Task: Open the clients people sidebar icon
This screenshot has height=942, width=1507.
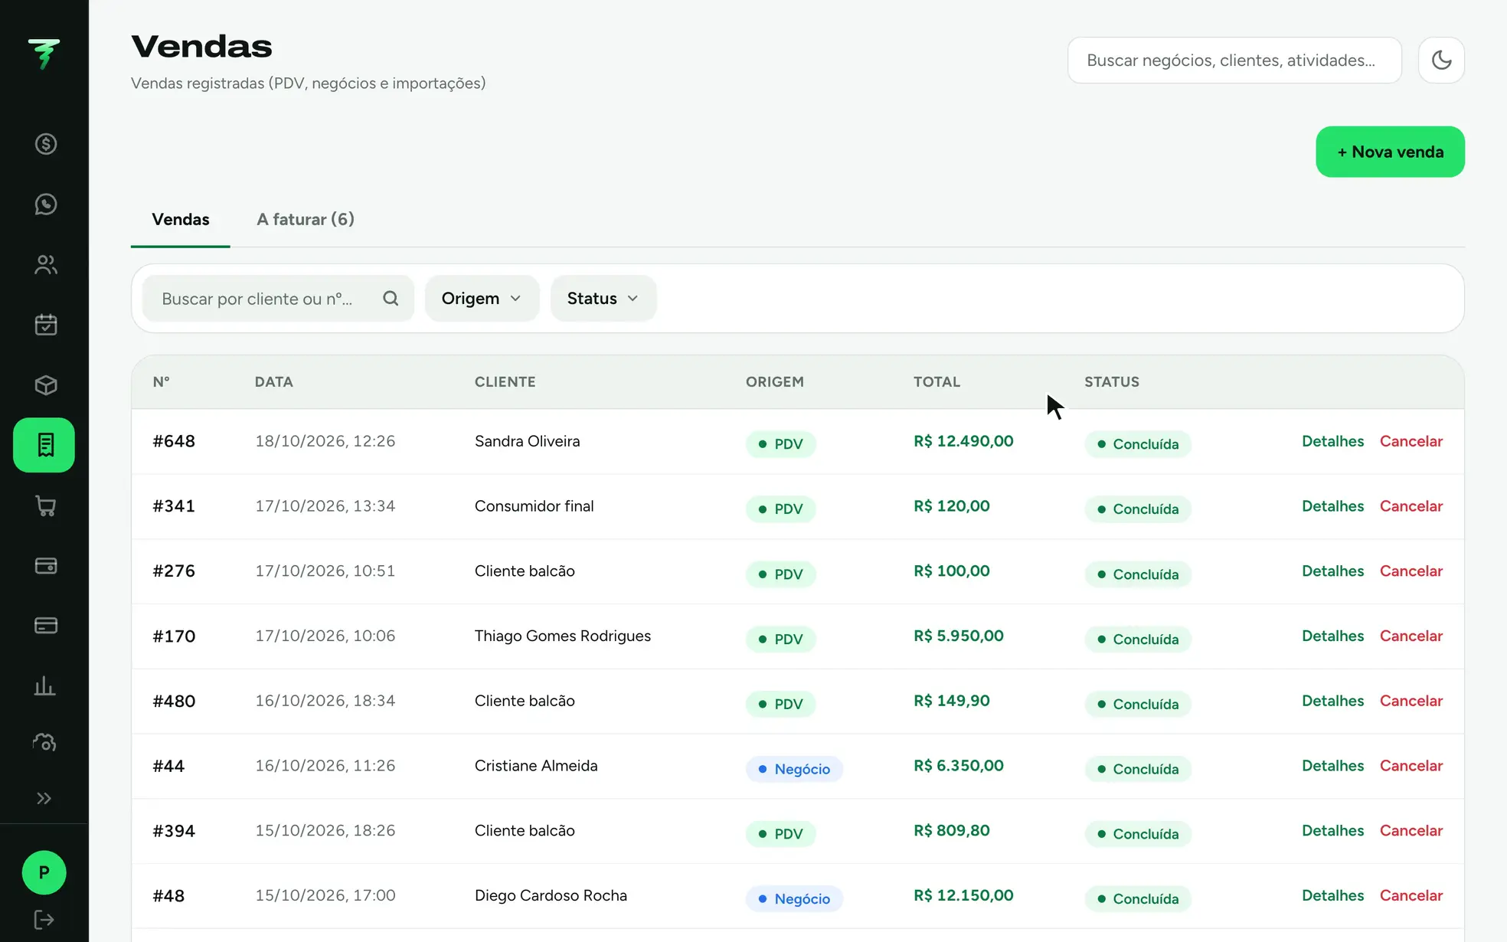Action: coord(45,265)
